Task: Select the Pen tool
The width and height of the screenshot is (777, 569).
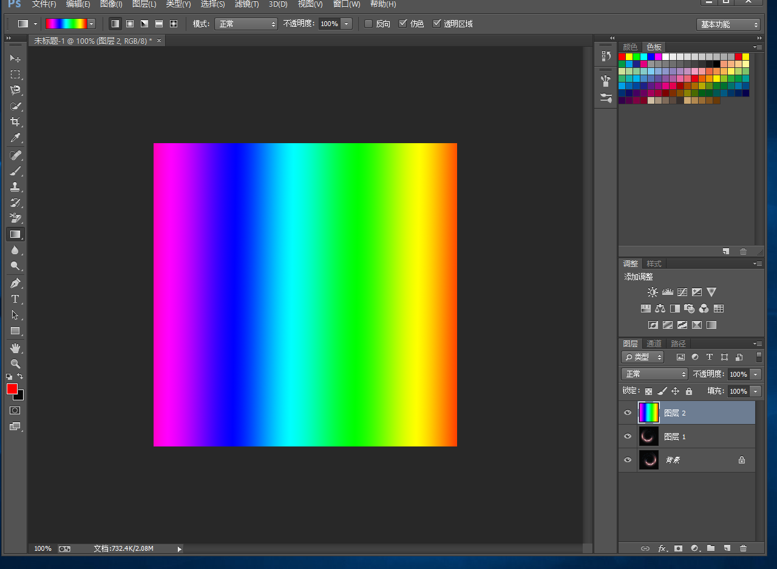Action: [x=15, y=283]
